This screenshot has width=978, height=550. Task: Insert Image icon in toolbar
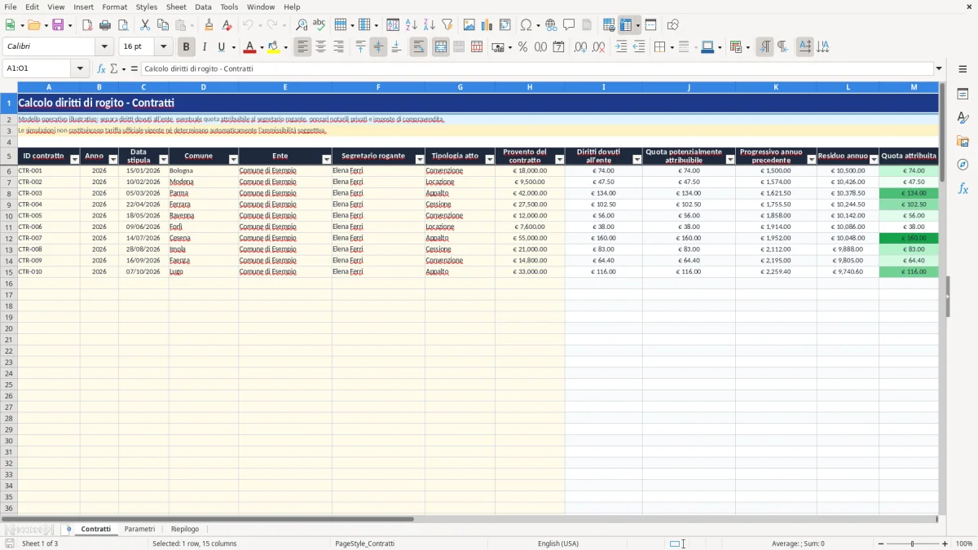(469, 25)
